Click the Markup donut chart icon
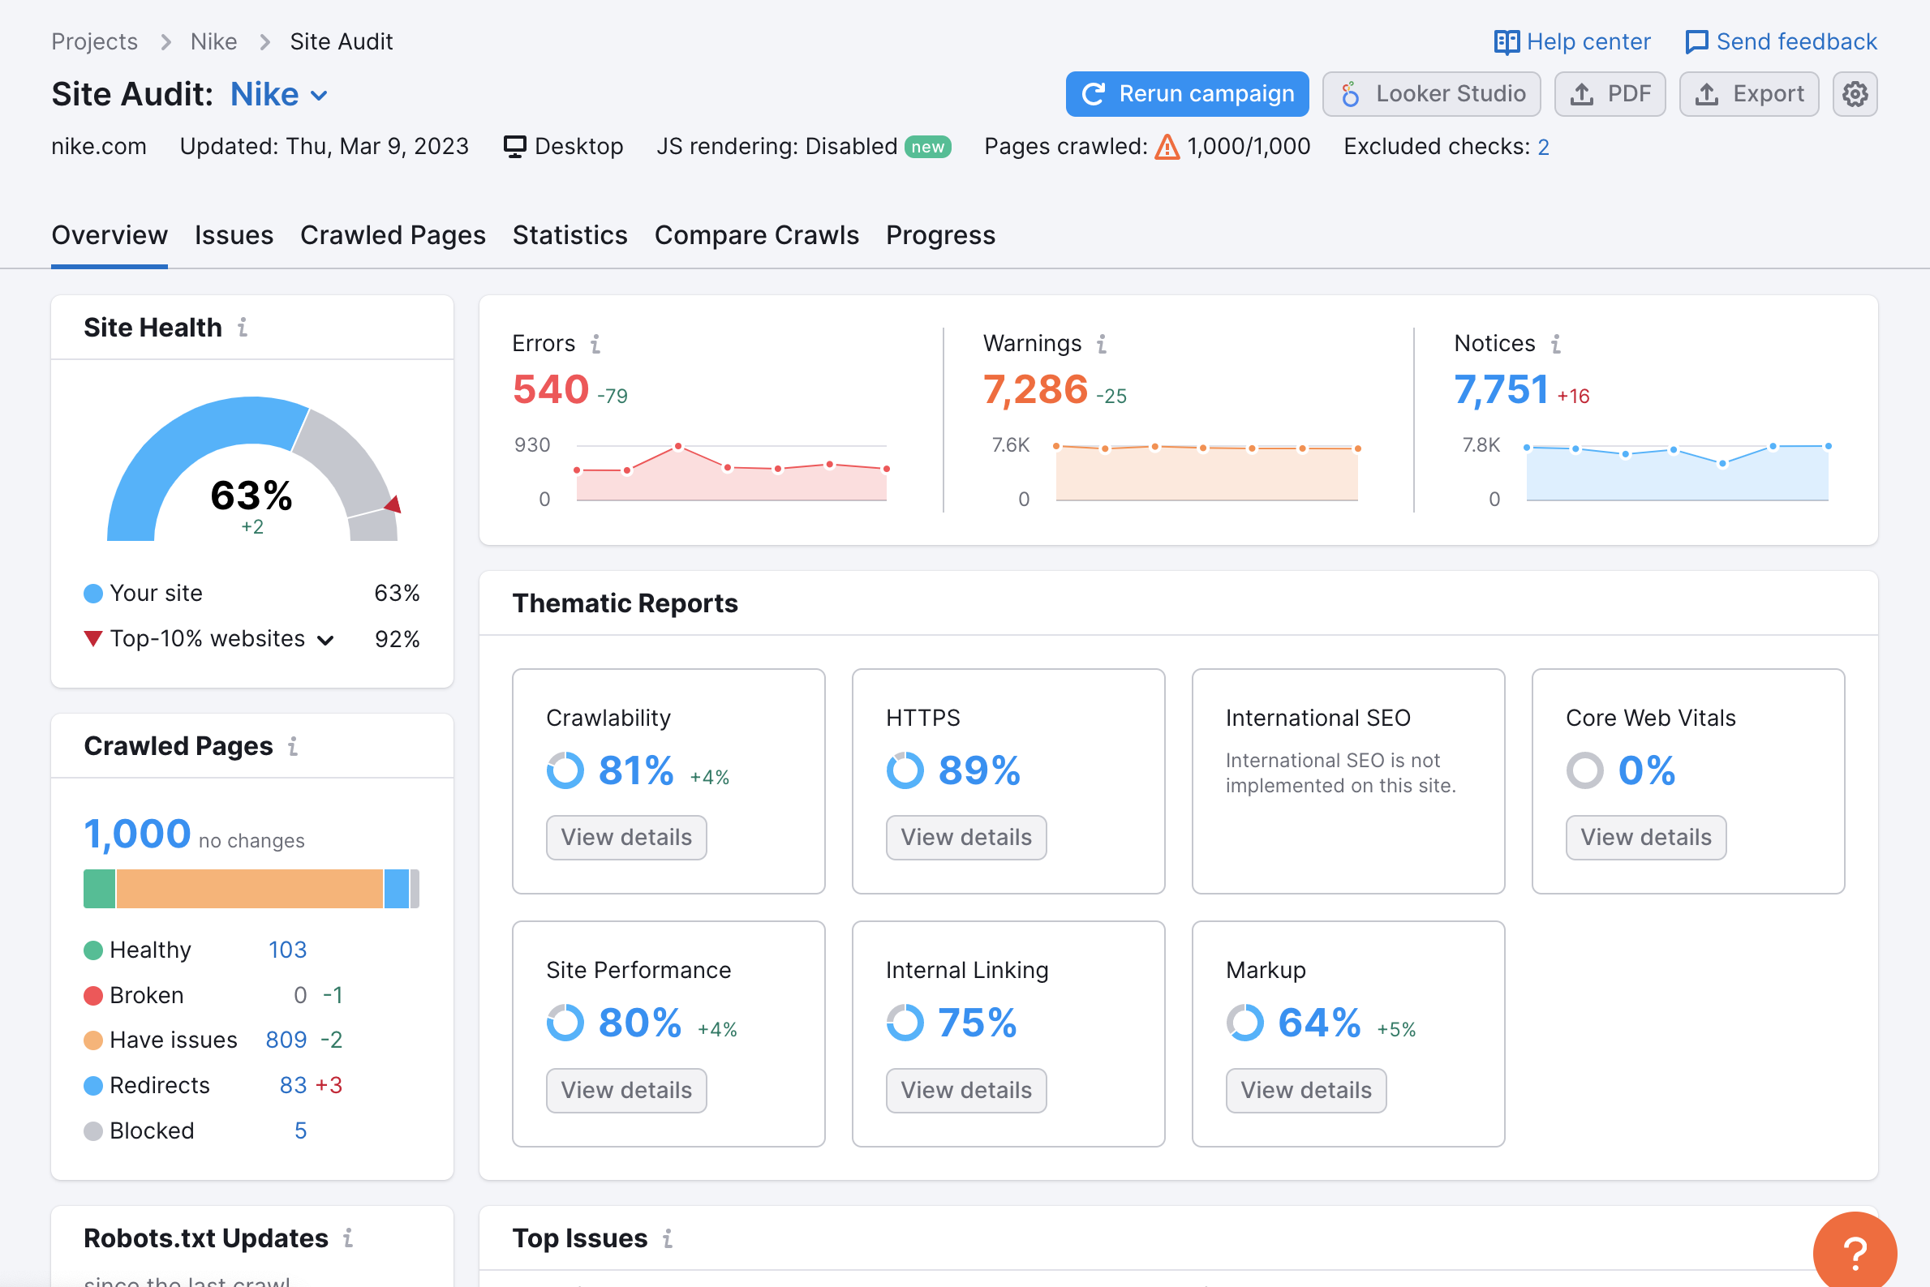The width and height of the screenshot is (1930, 1287). 1245,1023
